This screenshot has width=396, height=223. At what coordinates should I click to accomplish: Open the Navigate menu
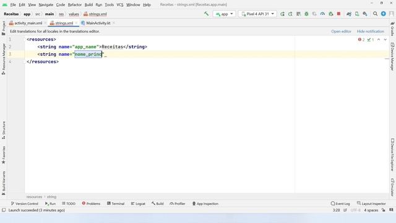pos(46,4)
